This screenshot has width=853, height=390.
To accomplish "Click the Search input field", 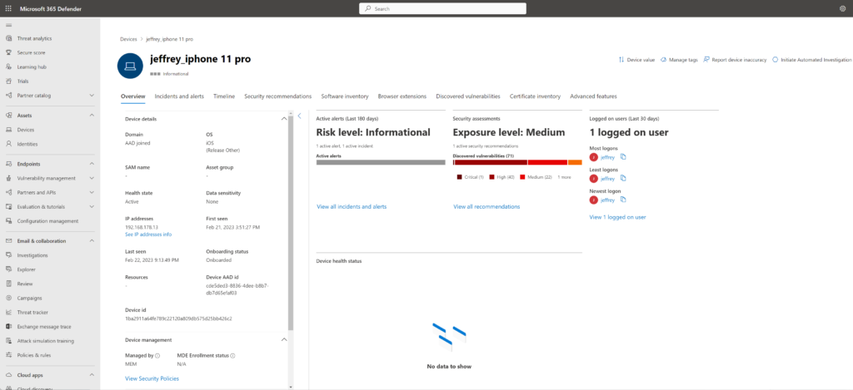I will [443, 8].
